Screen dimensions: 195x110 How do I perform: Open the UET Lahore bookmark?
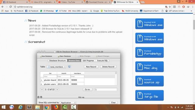175,11
